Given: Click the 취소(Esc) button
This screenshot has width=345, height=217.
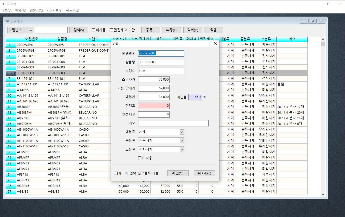Looking at the screenshot, I should click(204, 173).
